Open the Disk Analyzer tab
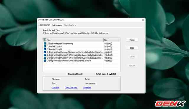 pyautogui.click(x=57, y=25)
